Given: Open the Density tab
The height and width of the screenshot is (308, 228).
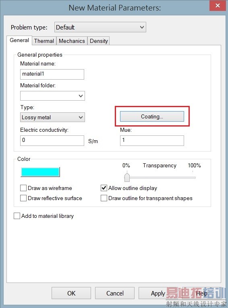Looking at the screenshot, I should coord(99,41).
